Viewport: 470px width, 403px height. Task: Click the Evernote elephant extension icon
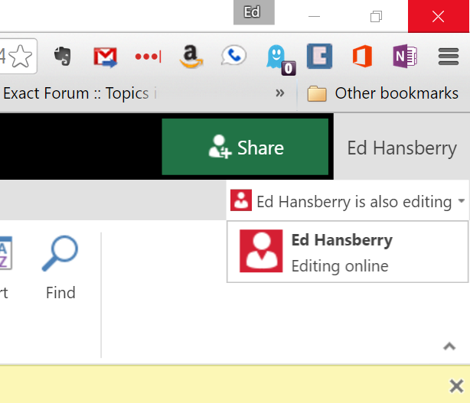63,56
